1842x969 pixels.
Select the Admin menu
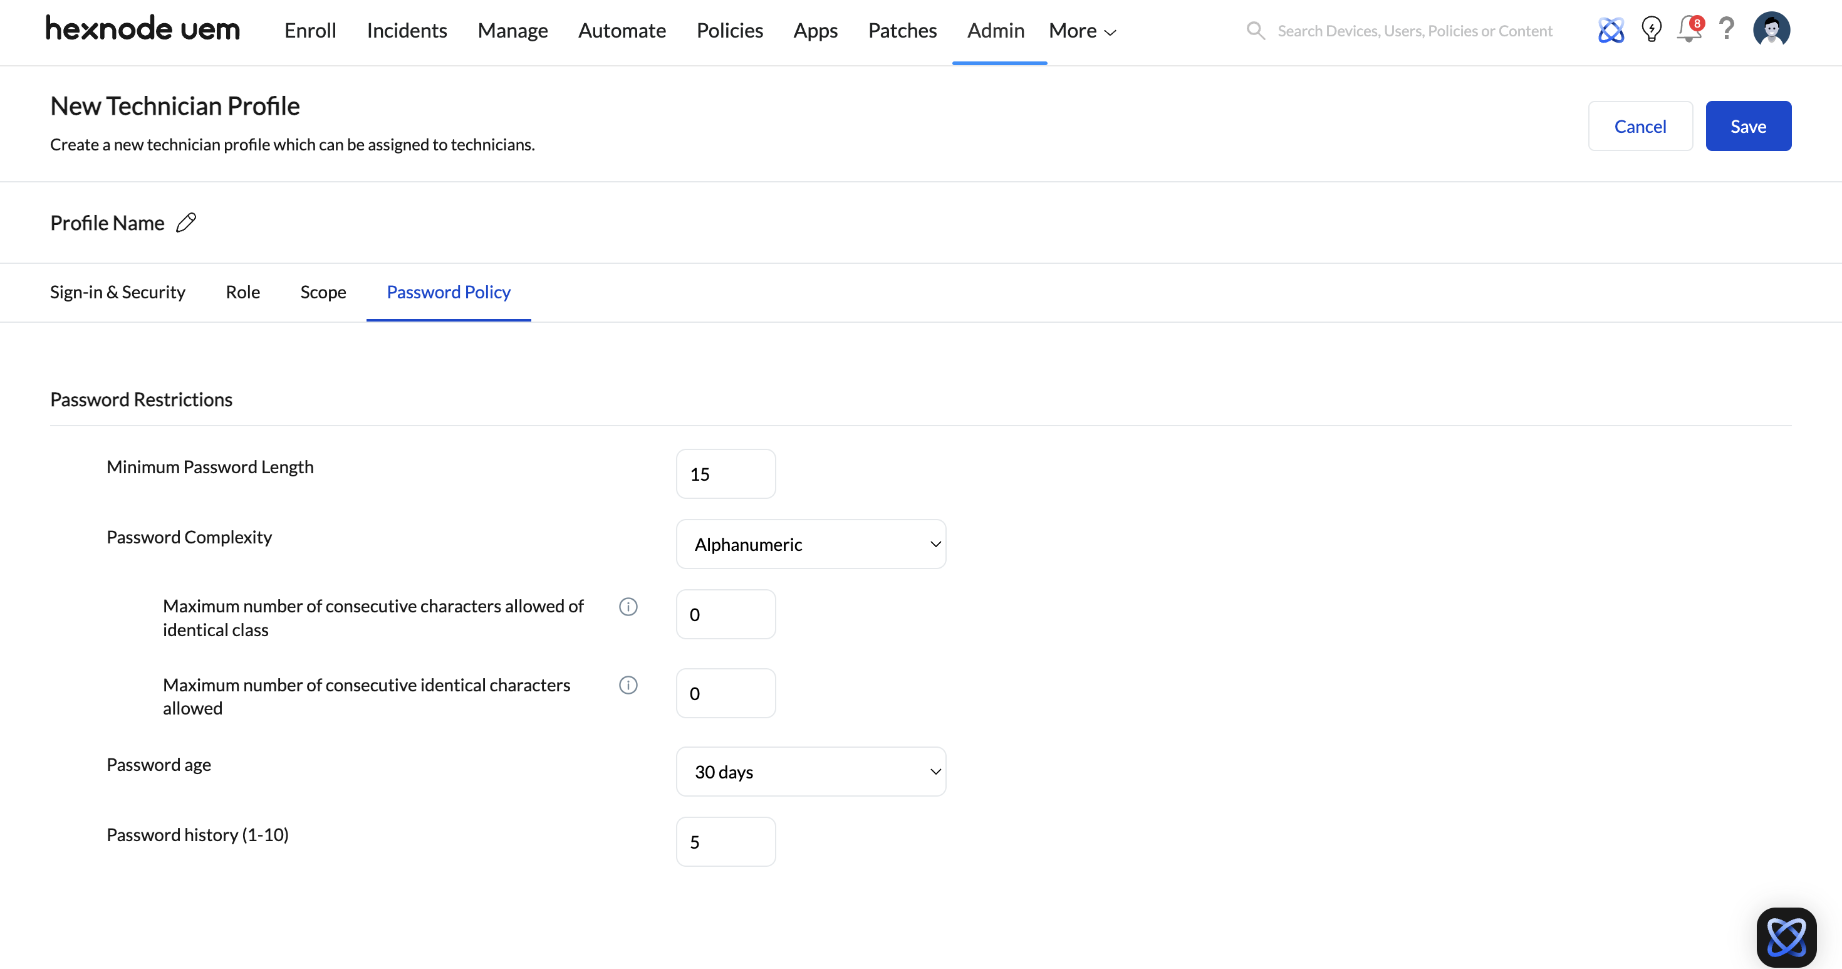pos(996,31)
